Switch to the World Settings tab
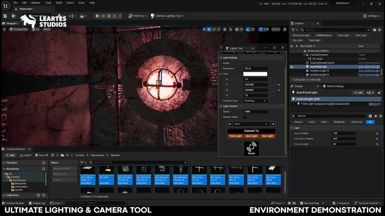 pos(333,86)
